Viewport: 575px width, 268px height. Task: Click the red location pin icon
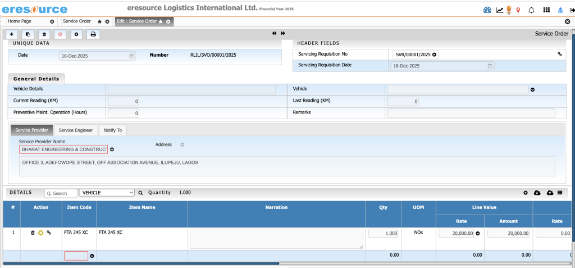[x=518, y=10]
